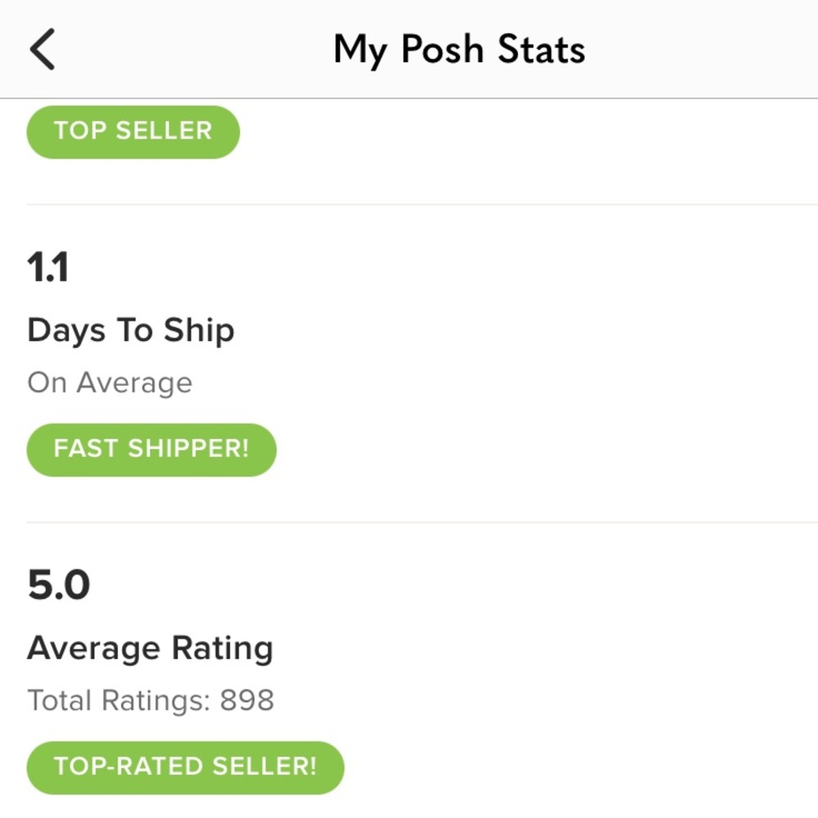
Task: Tap the FAST SHIPPER! badge
Action: pyautogui.click(x=151, y=450)
